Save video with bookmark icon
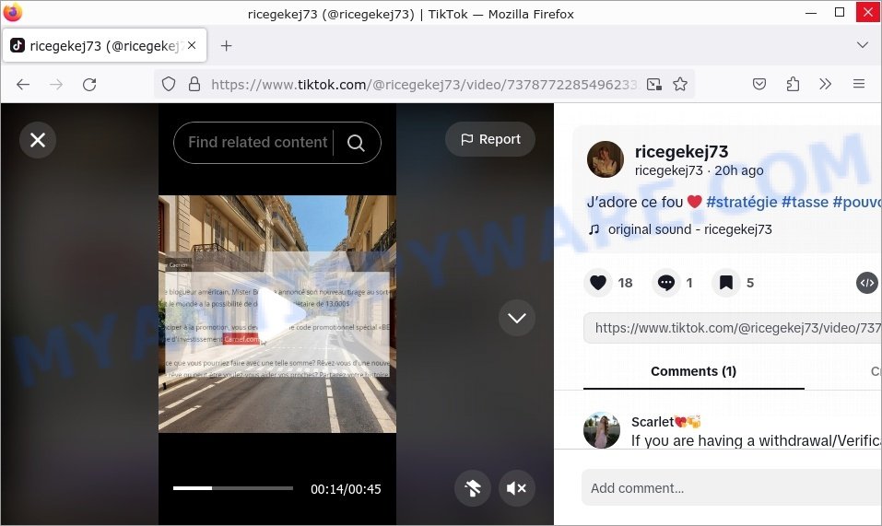 [x=726, y=283]
